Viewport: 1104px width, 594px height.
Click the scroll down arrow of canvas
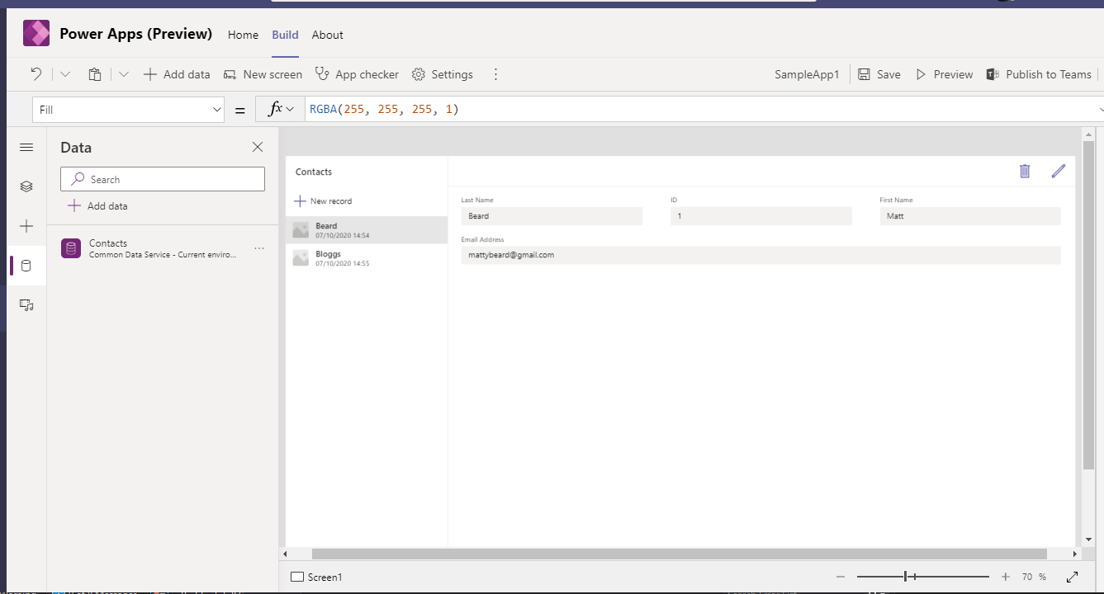[1088, 540]
